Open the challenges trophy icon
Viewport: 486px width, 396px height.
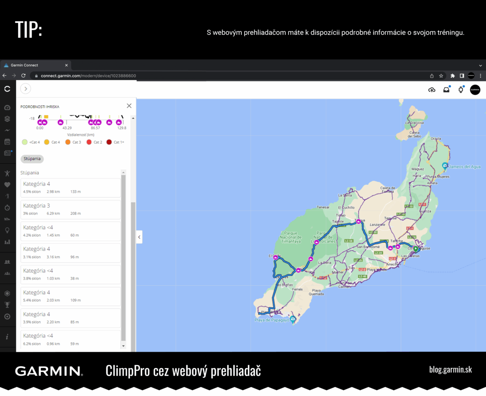pyautogui.click(x=7, y=305)
